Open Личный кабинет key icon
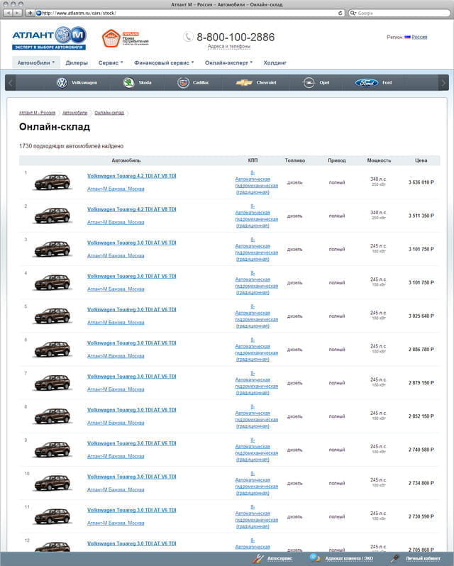 [394, 559]
